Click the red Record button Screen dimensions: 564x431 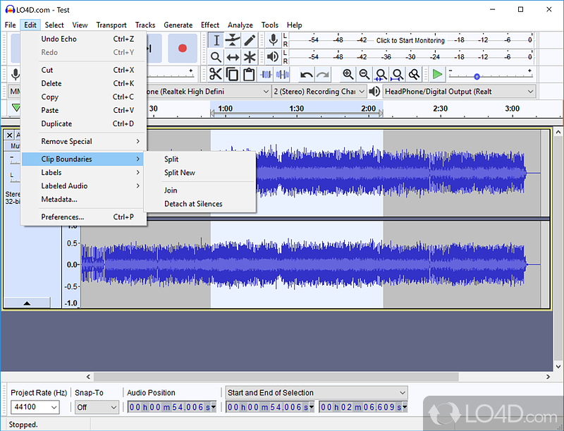coord(183,48)
